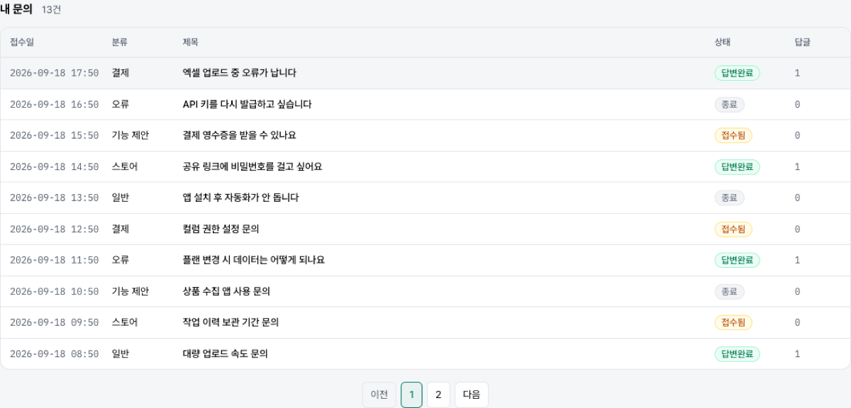Click the date 2026-09-18 10:50
Viewport: 851px width, 408px height.
click(55, 291)
